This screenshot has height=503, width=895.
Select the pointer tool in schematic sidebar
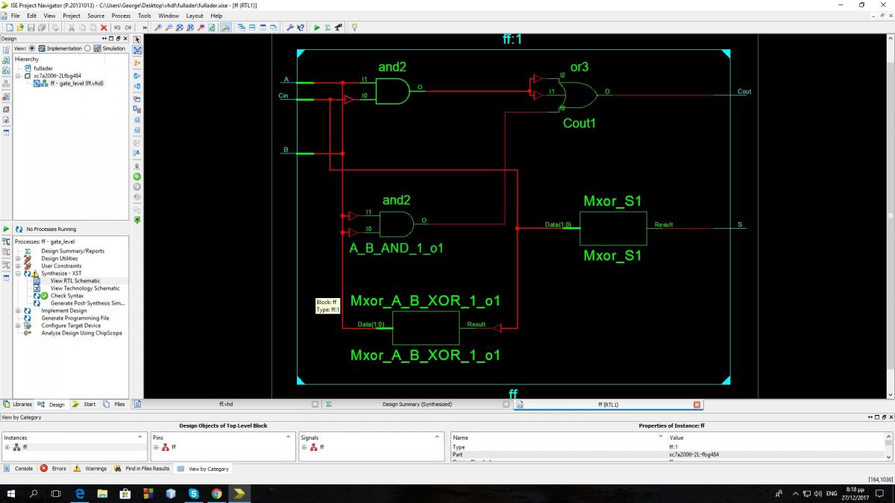pyautogui.click(x=137, y=39)
